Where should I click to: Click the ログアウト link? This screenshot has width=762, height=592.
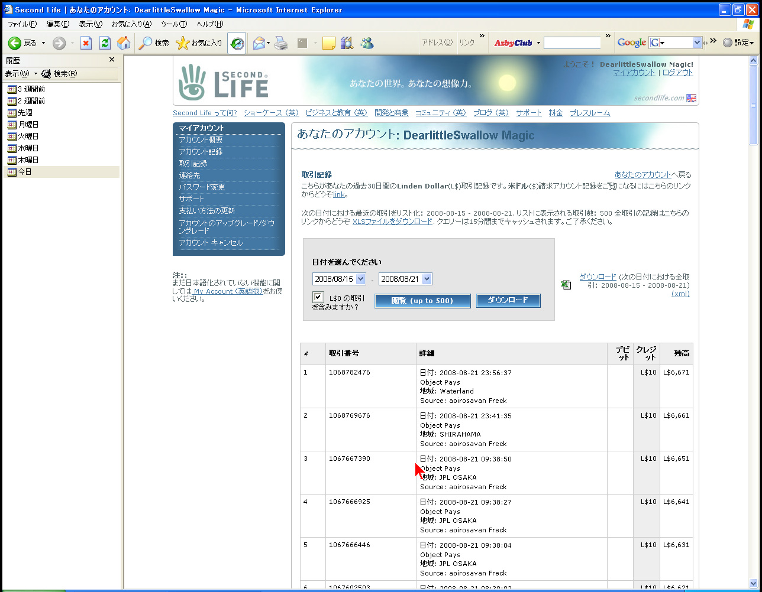(677, 73)
